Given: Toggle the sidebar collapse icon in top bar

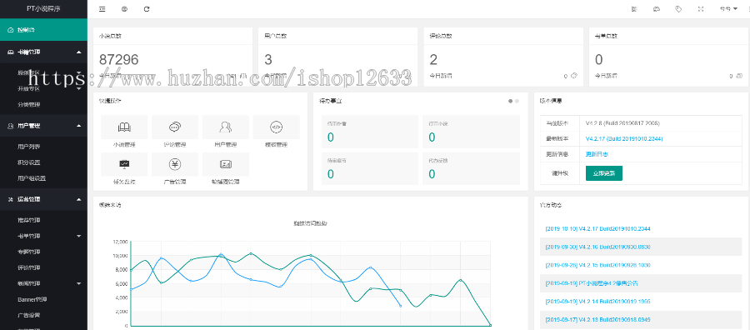Looking at the screenshot, I should coord(102,9).
